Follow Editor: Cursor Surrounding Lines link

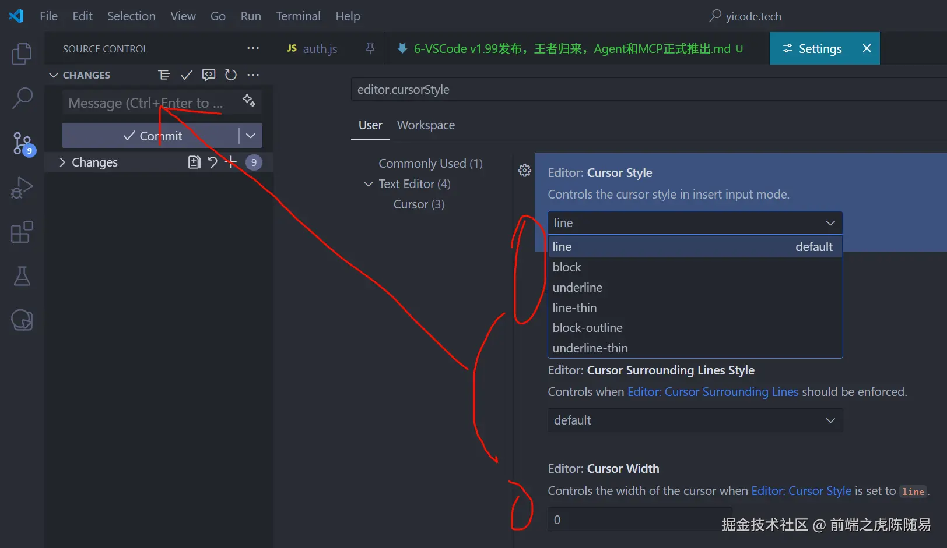(713, 392)
